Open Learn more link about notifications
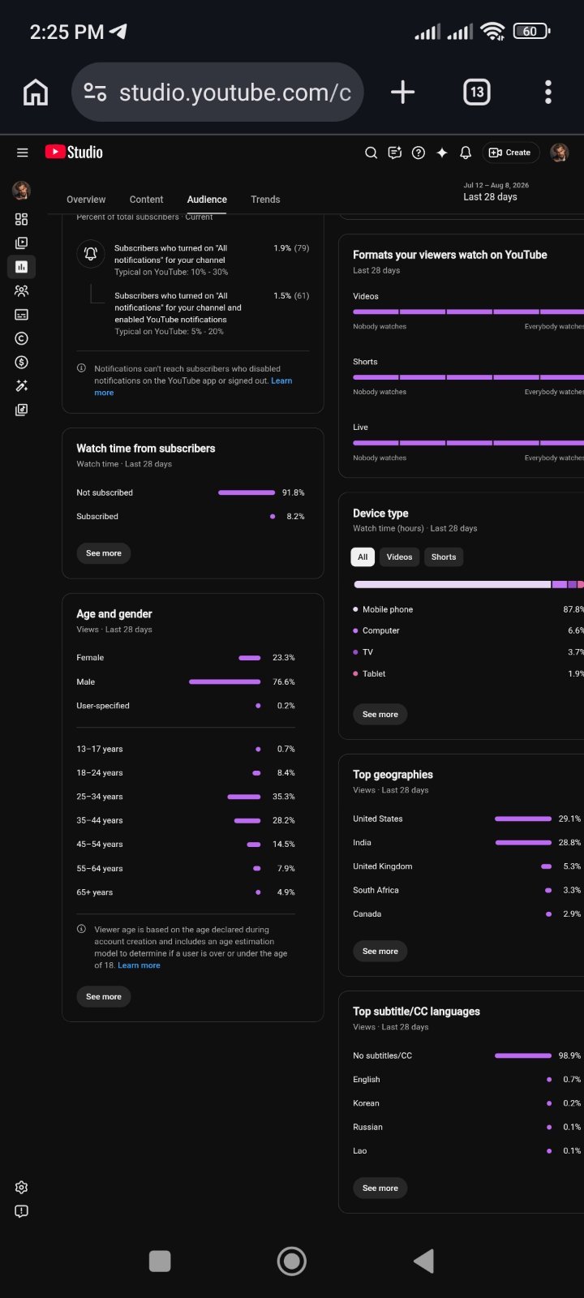 click(281, 381)
